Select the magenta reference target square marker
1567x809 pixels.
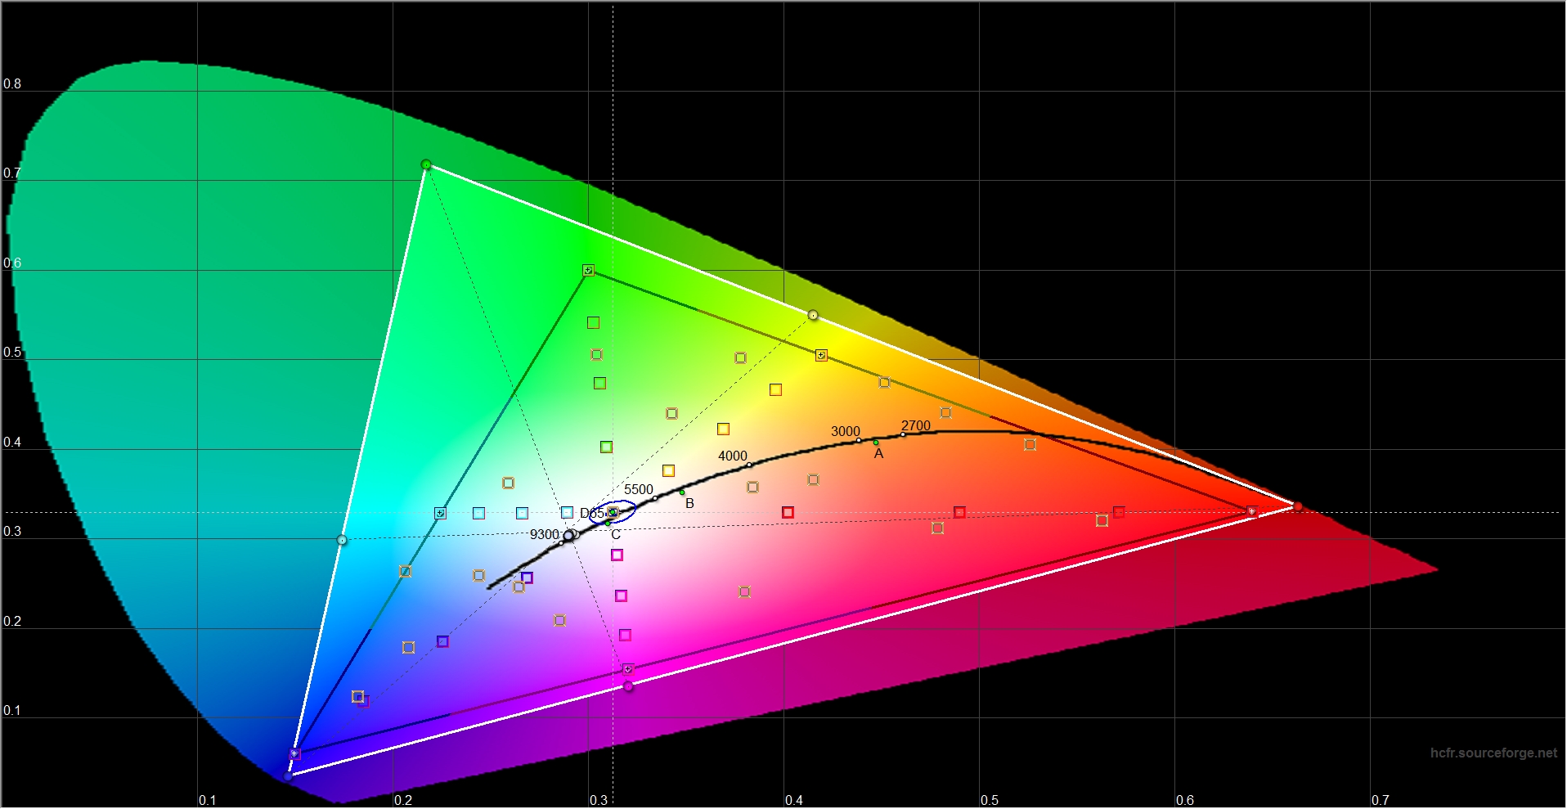[x=628, y=669]
